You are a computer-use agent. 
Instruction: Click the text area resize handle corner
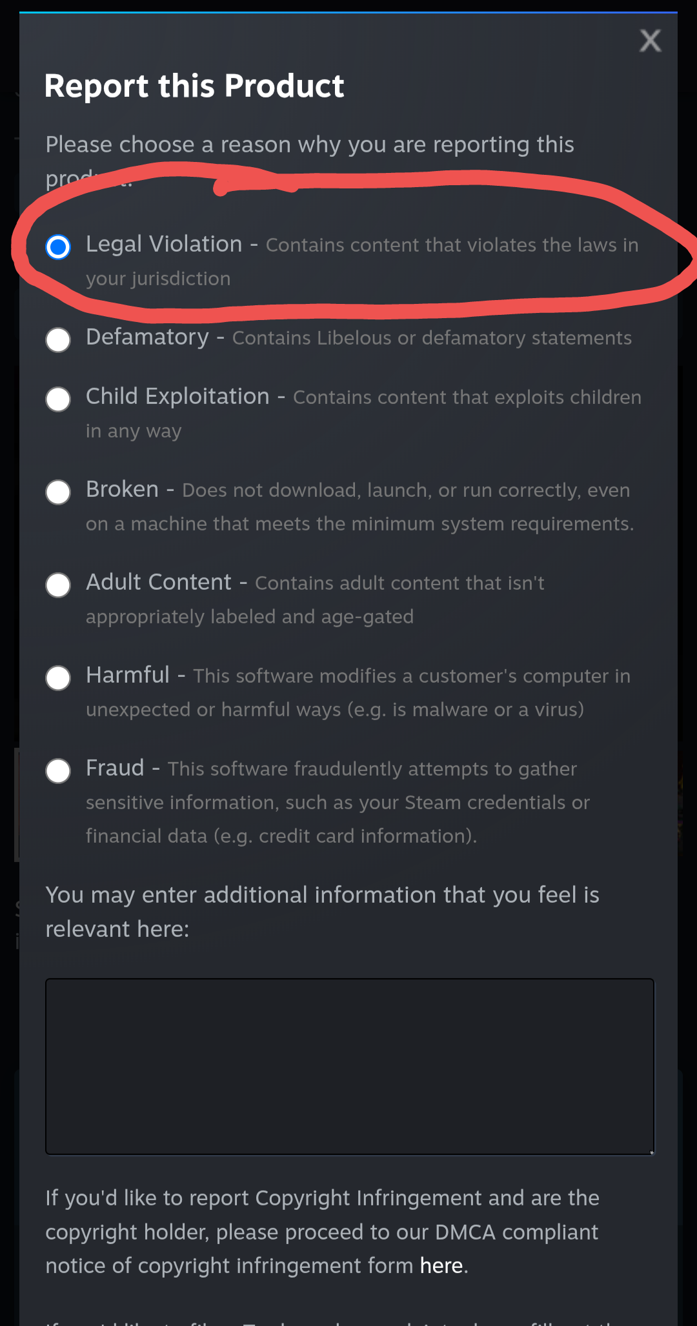coord(651,1152)
